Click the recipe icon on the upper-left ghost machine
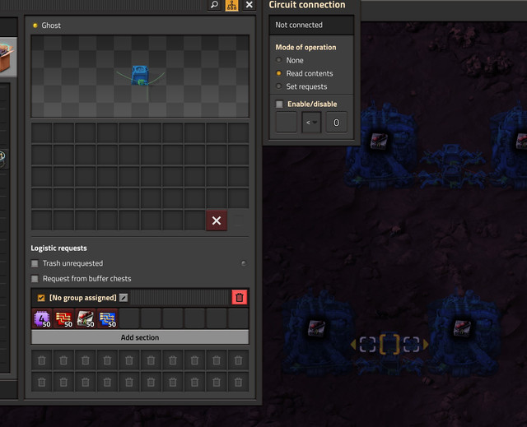527x427 pixels. (x=379, y=141)
